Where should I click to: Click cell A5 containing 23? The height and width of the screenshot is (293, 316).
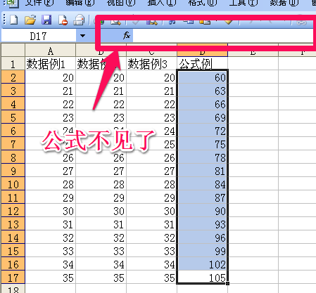click(x=50, y=117)
